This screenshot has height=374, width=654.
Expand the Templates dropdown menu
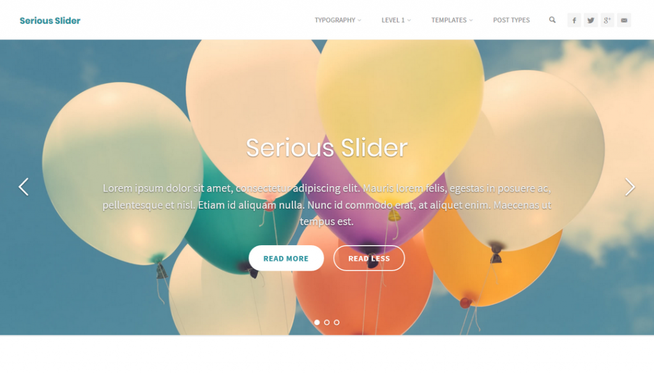(452, 20)
